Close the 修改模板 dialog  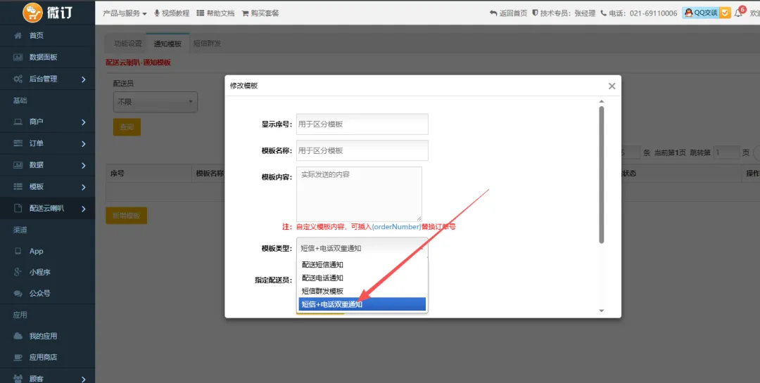612,86
